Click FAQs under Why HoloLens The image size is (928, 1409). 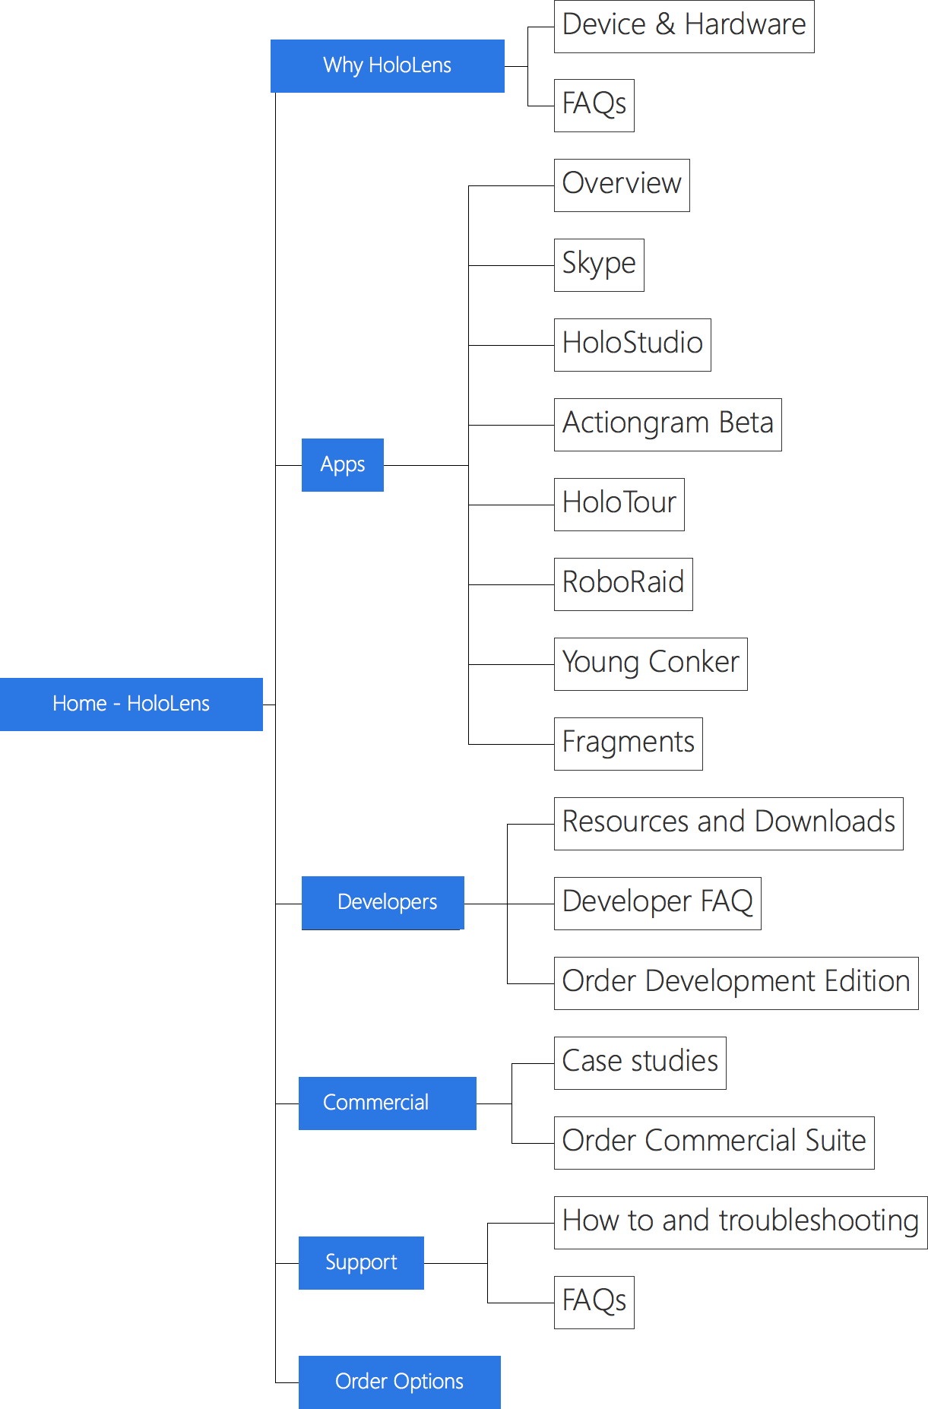pyautogui.click(x=594, y=106)
